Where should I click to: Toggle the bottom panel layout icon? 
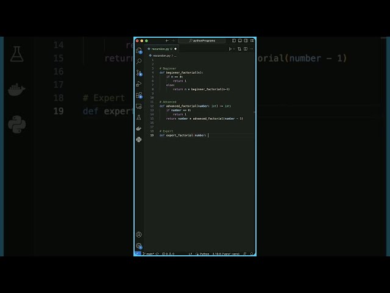240,41
